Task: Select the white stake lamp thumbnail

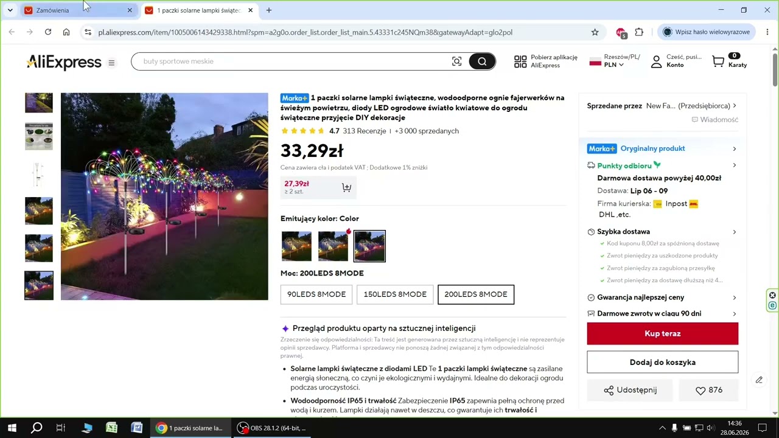Action: click(x=39, y=174)
